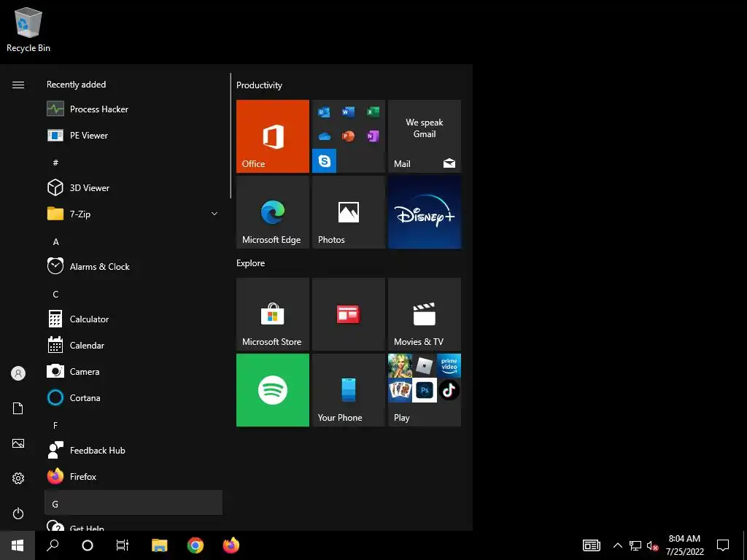
Task: Open Prime Video in Play tile
Action: click(449, 366)
